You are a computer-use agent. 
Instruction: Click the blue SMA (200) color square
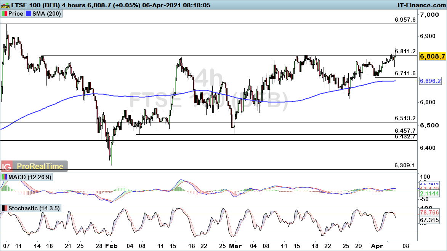29,14
